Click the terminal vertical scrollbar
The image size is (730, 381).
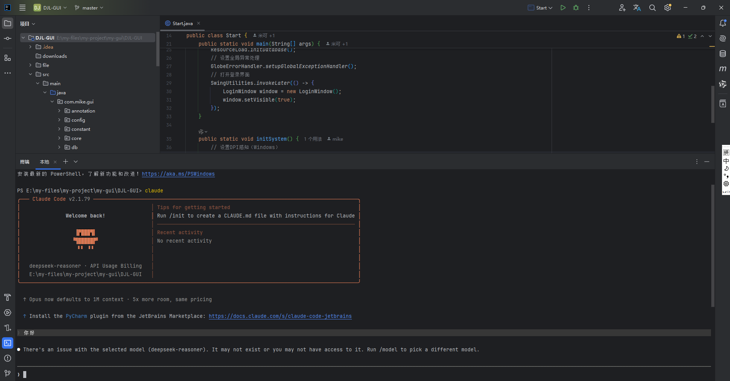point(713,246)
